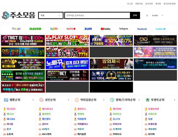Open the AV스위치 link
The image size is (178, 137).
click(x=47, y=134)
